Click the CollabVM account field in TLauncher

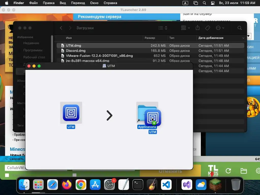(x=15, y=168)
